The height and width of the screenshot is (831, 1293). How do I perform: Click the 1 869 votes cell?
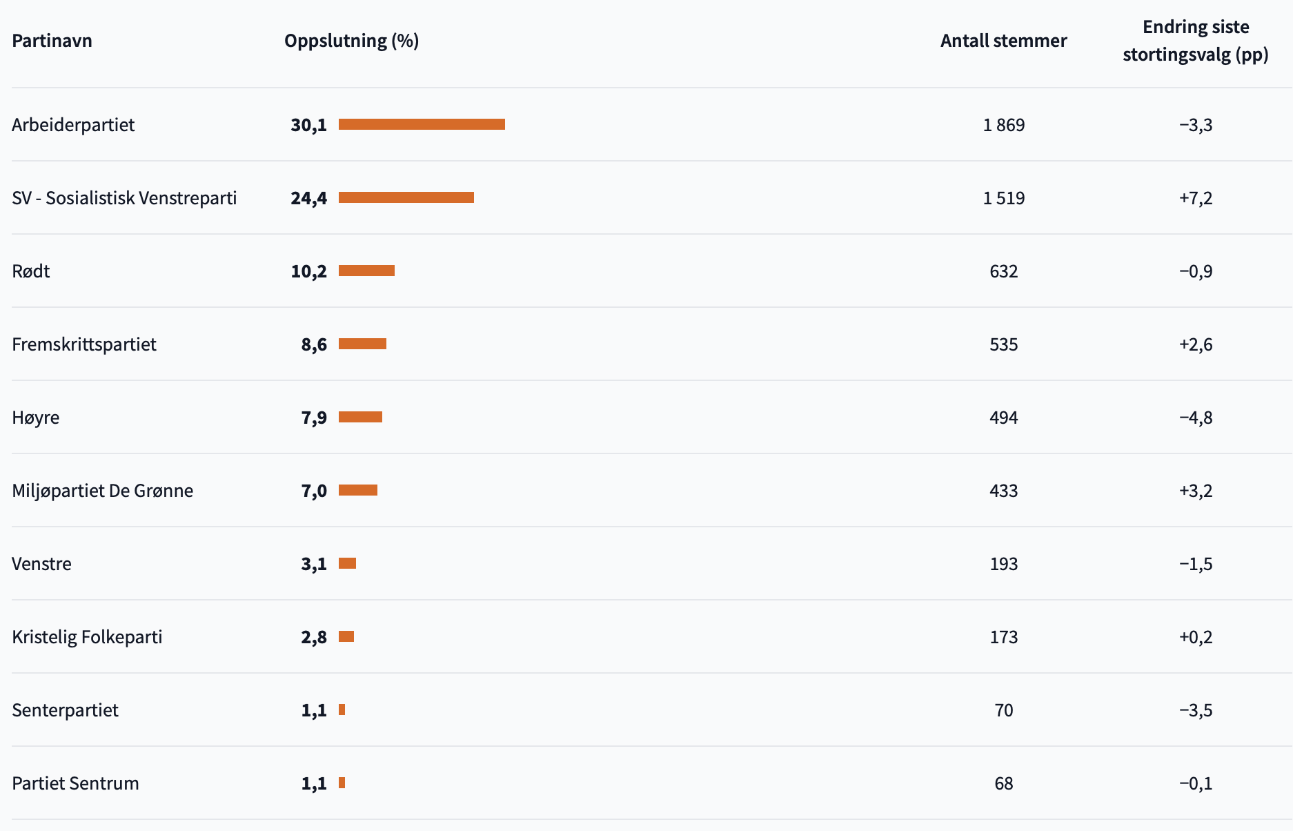tap(1004, 125)
